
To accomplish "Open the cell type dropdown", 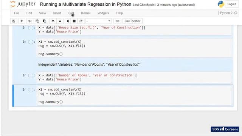I will click(98, 21).
